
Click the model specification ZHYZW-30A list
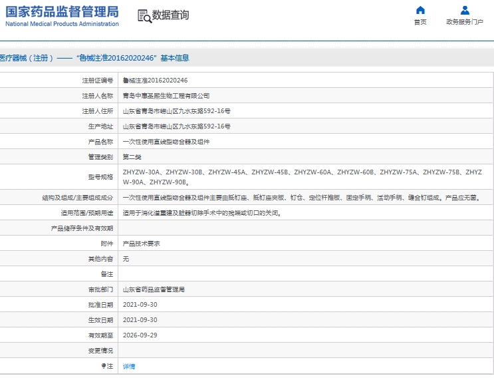click(302, 177)
